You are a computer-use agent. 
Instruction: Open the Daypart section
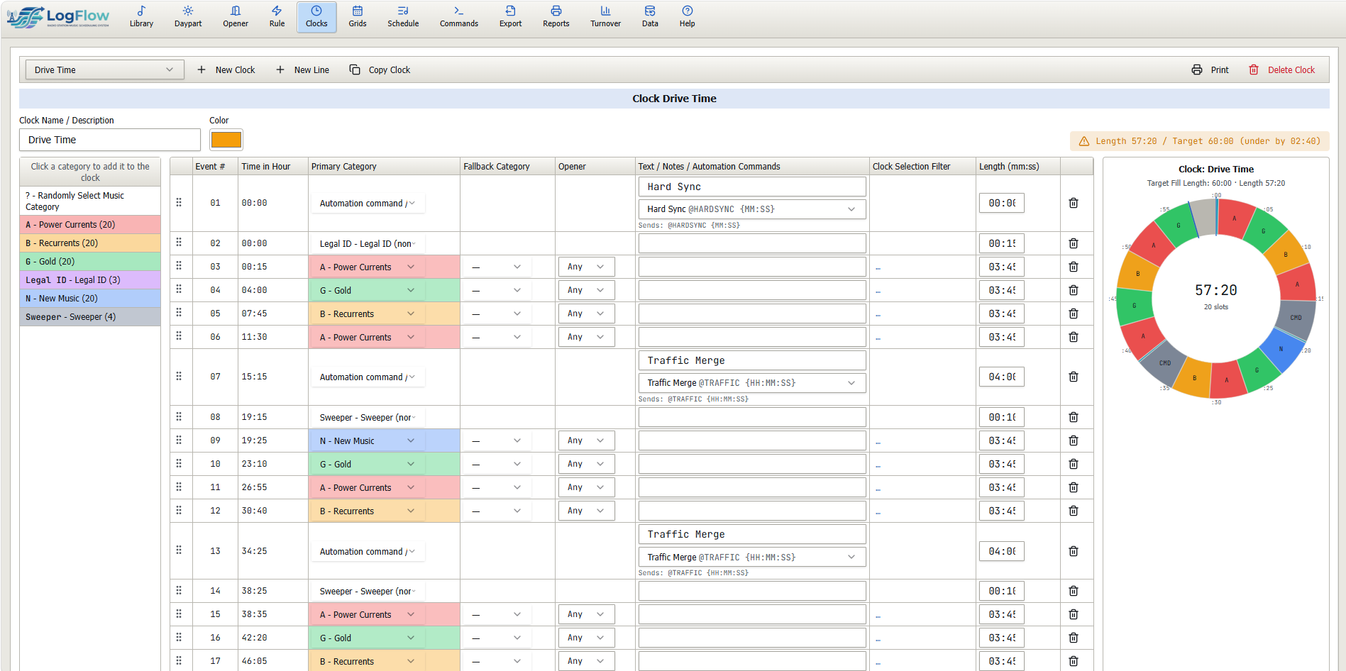click(x=188, y=17)
